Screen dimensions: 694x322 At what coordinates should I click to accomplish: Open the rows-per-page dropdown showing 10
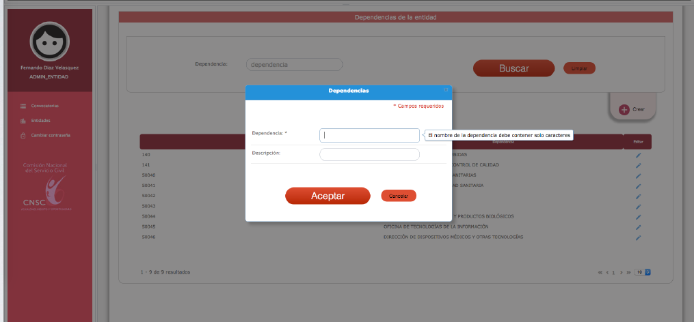click(643, 272)
